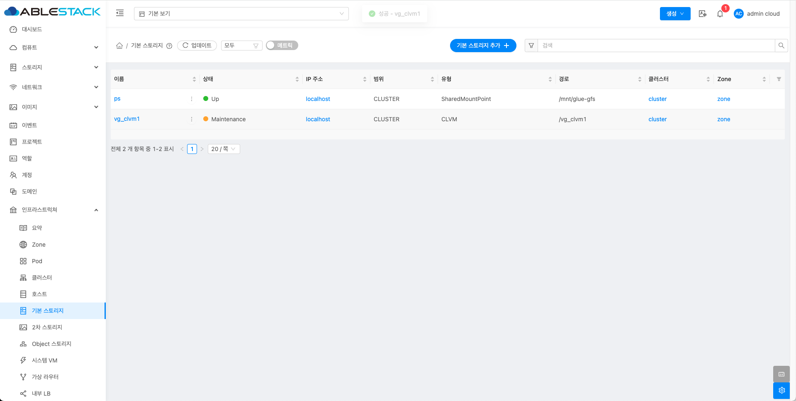Open the 20 / 쪽 page size dropdown
796x401 pixels.
click(x=224, y=149)
